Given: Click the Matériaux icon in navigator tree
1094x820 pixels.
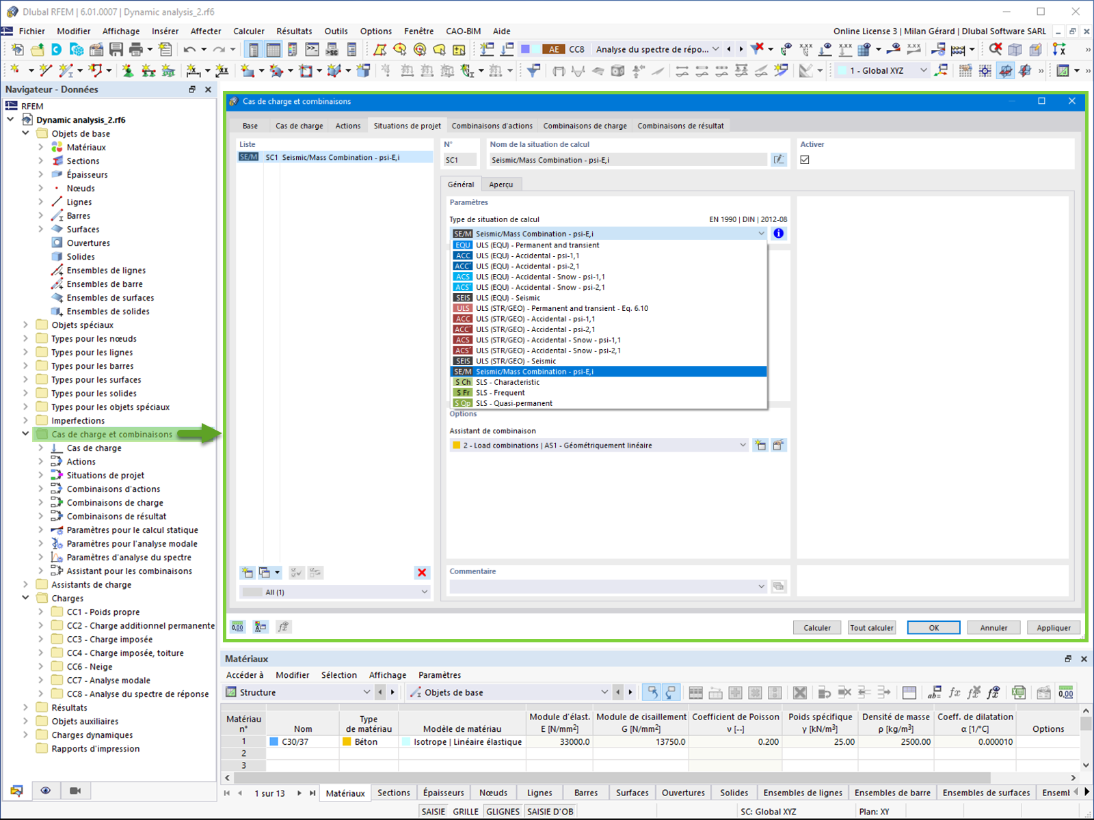Looking at the screenshot, I should 57,147.
